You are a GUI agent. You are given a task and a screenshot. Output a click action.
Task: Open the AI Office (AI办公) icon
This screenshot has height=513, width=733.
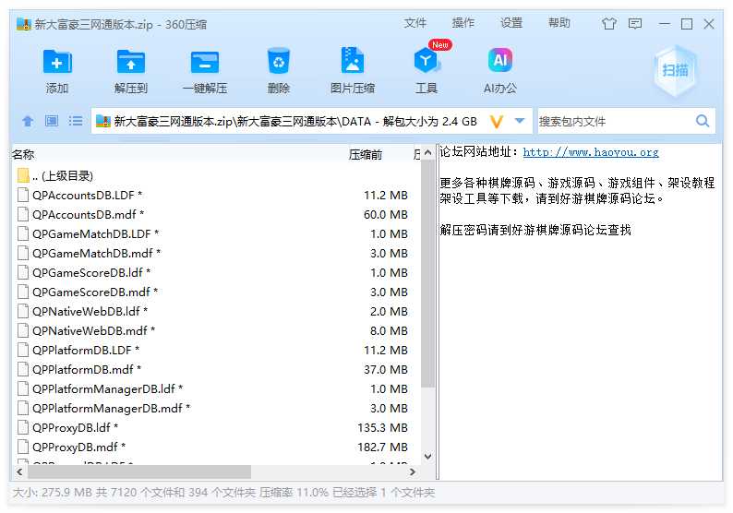(500, 60)
